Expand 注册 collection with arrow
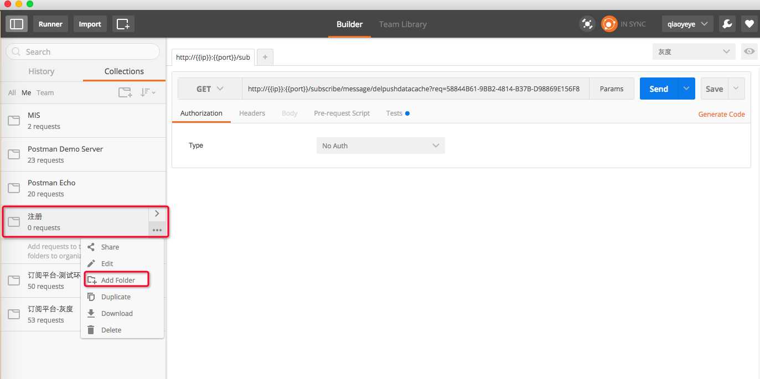The width and height of the screenshot is (760, 379). click(x=157, y=214)
